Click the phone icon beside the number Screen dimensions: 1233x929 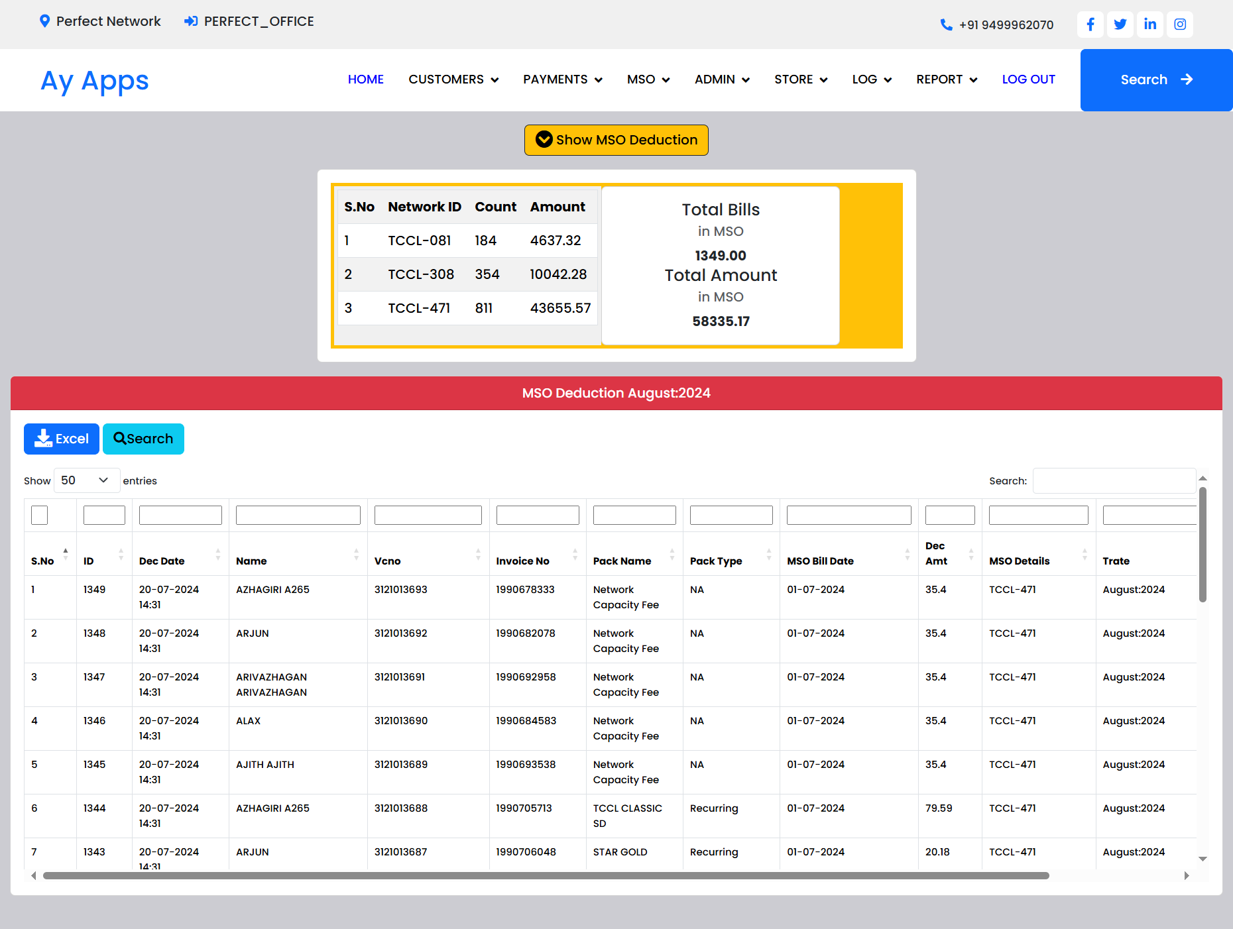tap(946, 25)
